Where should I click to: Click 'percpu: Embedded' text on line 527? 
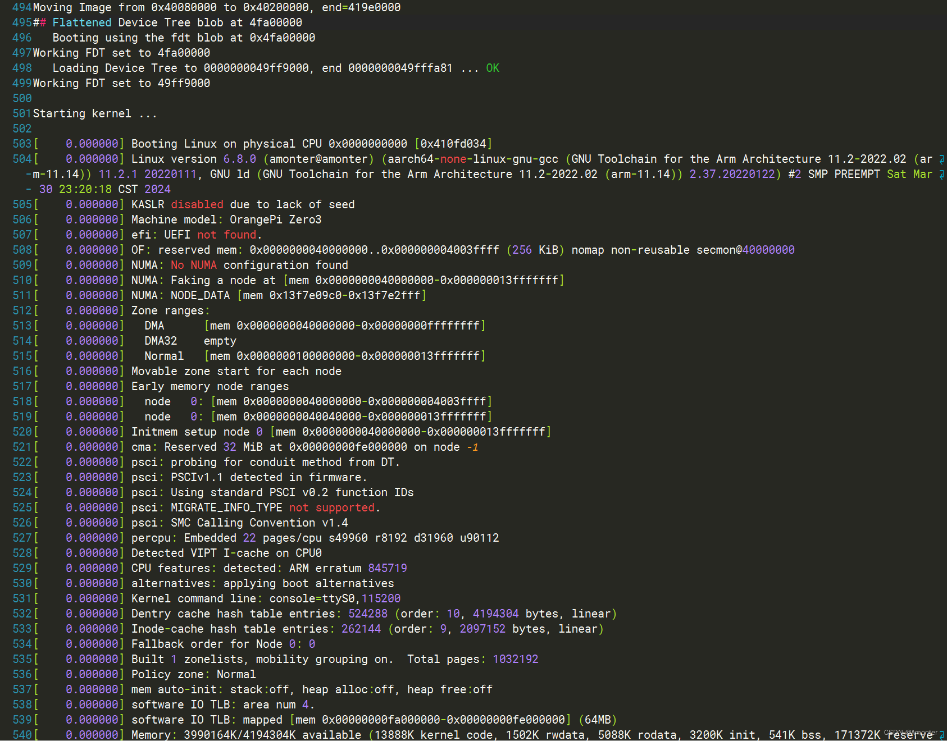pos(184,538)
